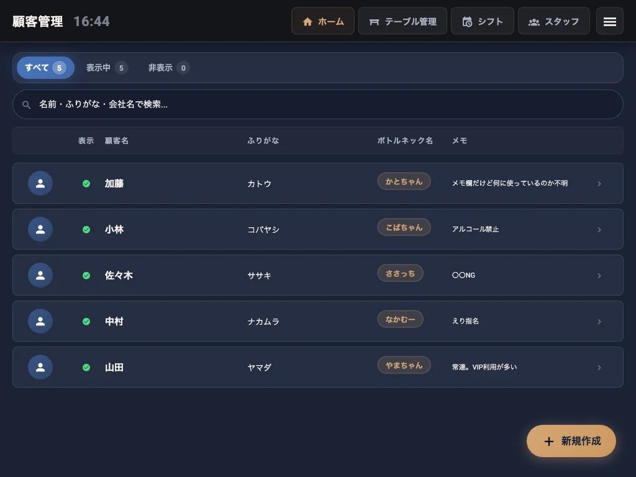This screenshot has width=636, height=477.
Task: Toggle the green display check for 山田
Action: coord(86,368)
